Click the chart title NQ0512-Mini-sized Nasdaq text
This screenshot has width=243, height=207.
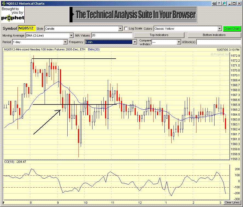pyautogui.click(x=45, y=49)
